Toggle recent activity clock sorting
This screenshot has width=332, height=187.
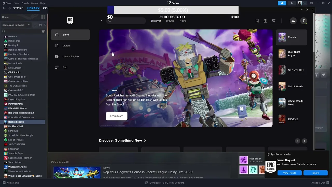40,25
